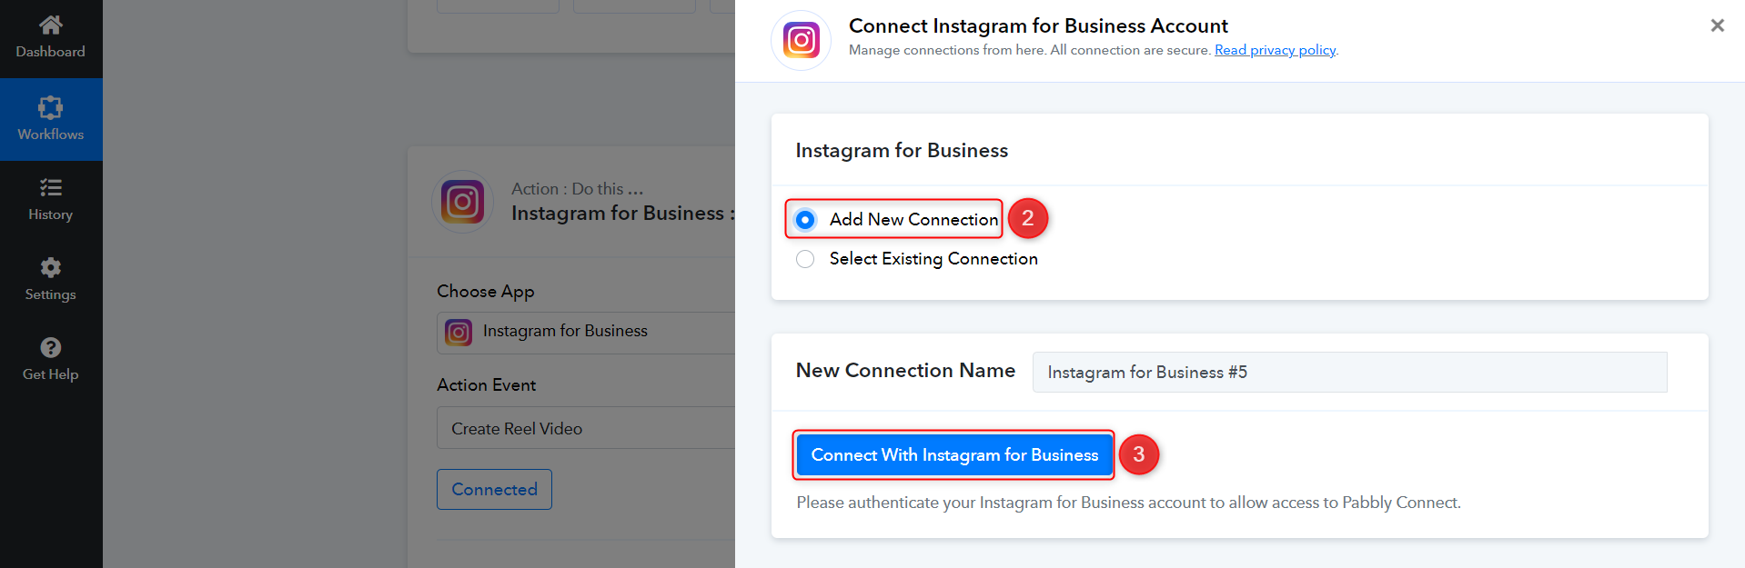The height and width of the screenshot is (568, 1745).
Task: Click the History label in sidebar
Action: click(51, 214)
